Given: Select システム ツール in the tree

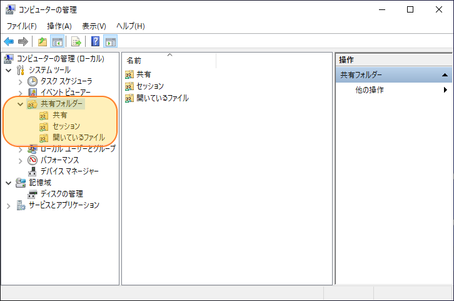Looking at the screenshot, I should (x=49, y=70).
